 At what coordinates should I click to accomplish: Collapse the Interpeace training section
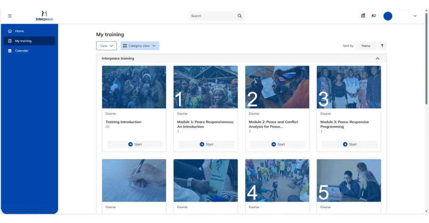(377, 59)
